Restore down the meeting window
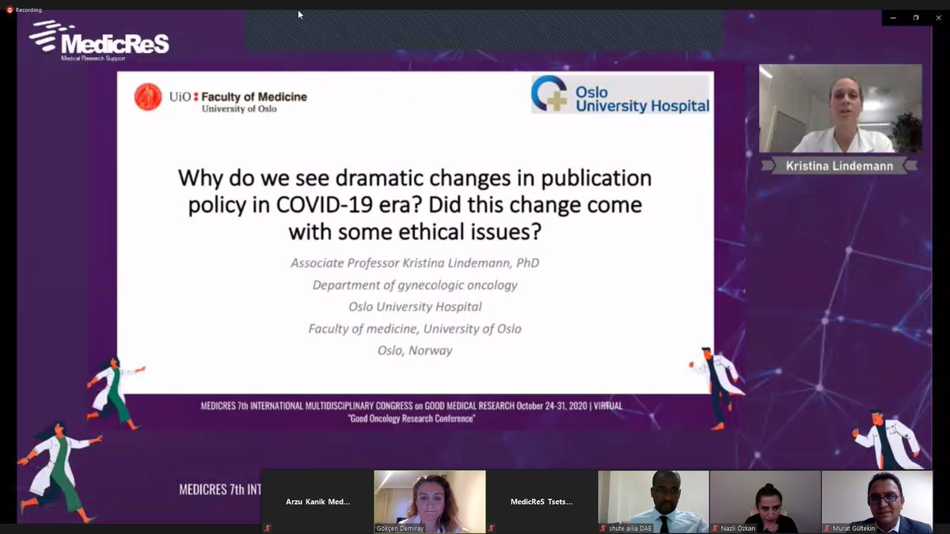The image size is (950, 534). click(x=916, y=17)
